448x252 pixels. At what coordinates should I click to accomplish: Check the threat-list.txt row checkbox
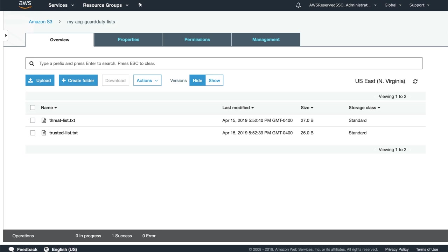coord(33,120)
